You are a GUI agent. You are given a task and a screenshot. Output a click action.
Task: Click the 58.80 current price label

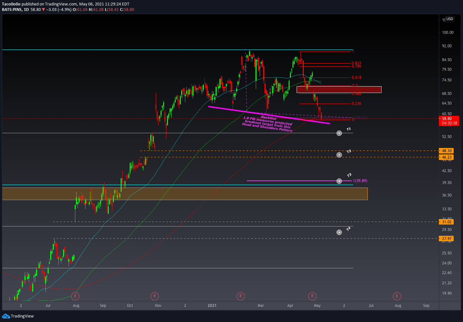447,118
